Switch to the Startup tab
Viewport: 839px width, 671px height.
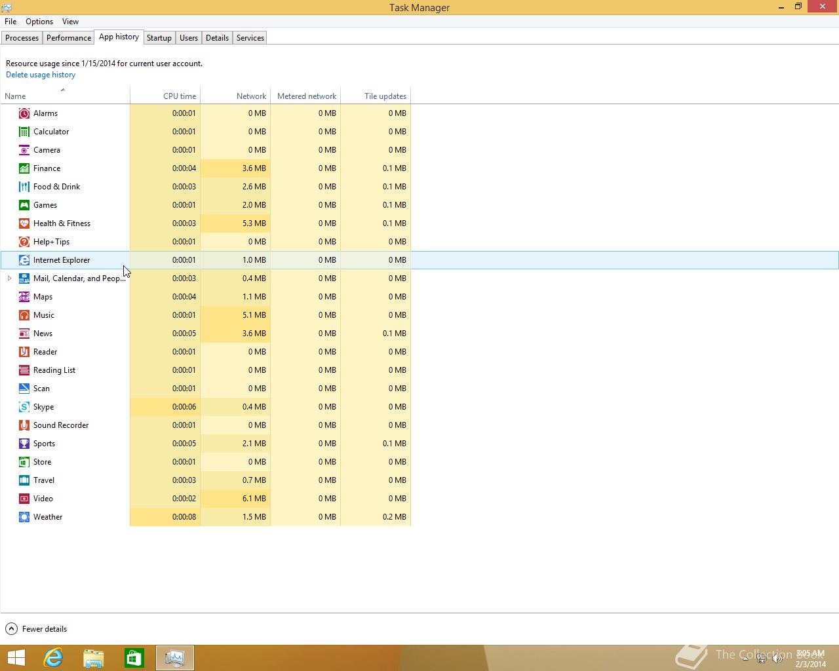click(x=159, y=38)
